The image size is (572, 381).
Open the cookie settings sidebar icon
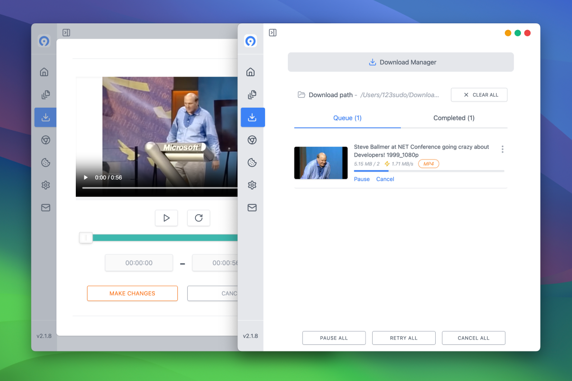(x=252, y=162)
